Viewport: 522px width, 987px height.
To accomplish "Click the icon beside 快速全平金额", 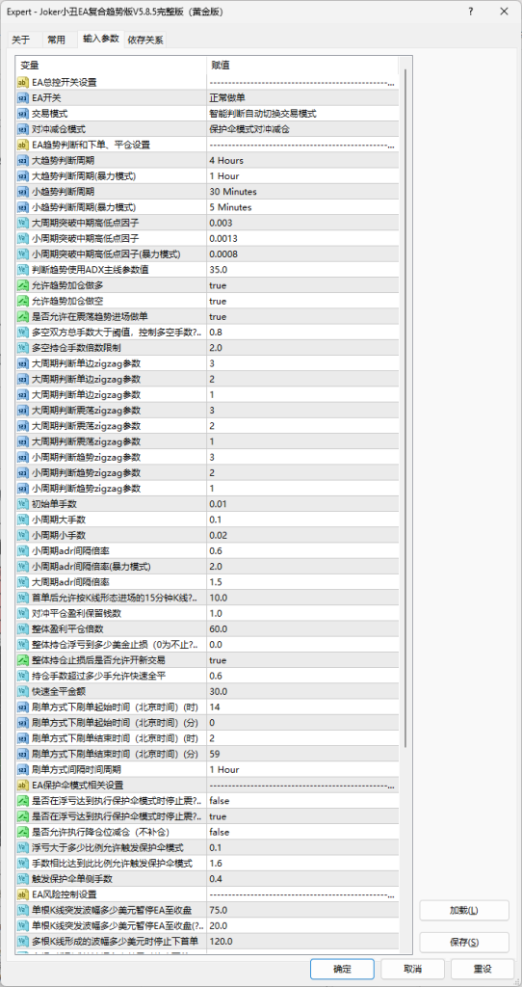I will (23, 691).
